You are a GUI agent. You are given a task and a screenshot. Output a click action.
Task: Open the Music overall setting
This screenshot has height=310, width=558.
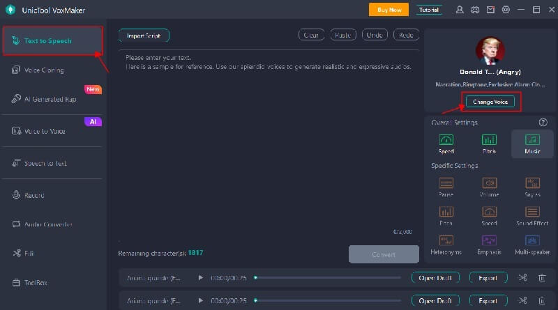[531, 143]
